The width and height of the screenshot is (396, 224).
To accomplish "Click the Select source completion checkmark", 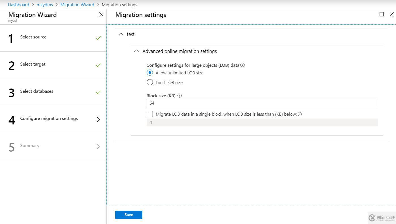I will click(x=98, y=38).
